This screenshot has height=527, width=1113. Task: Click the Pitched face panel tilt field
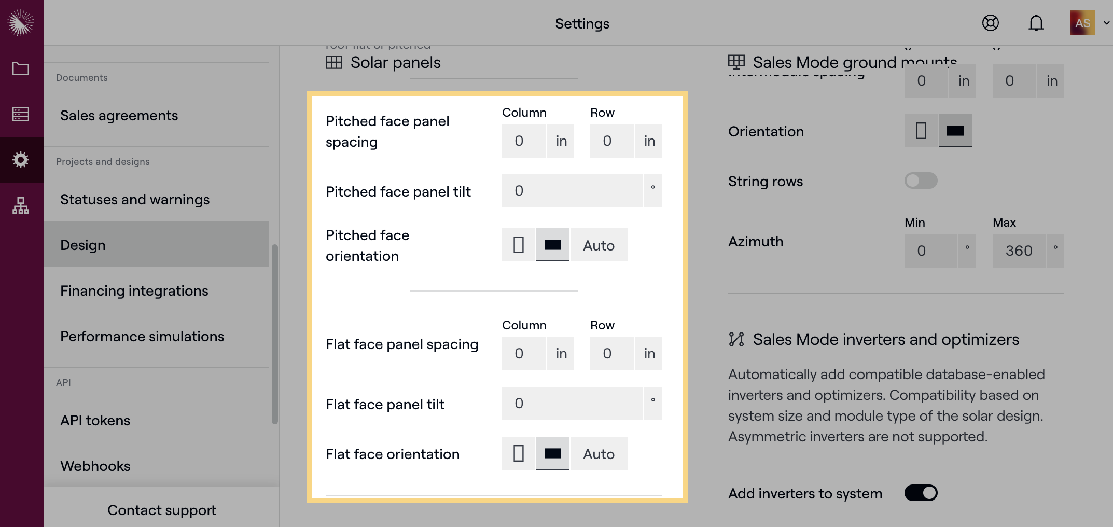[x=572, y=191]
